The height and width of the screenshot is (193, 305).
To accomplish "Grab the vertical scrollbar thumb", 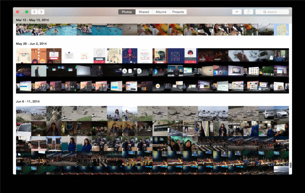I will click(x=291, y=165).
